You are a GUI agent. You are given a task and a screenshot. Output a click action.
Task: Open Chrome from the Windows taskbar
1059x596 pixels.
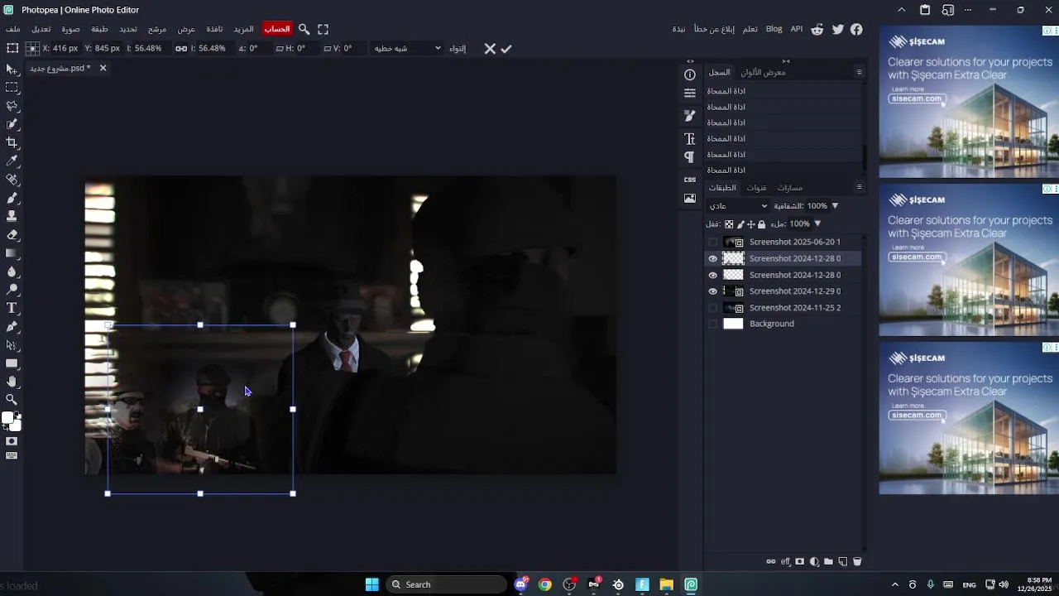point(544,584)
